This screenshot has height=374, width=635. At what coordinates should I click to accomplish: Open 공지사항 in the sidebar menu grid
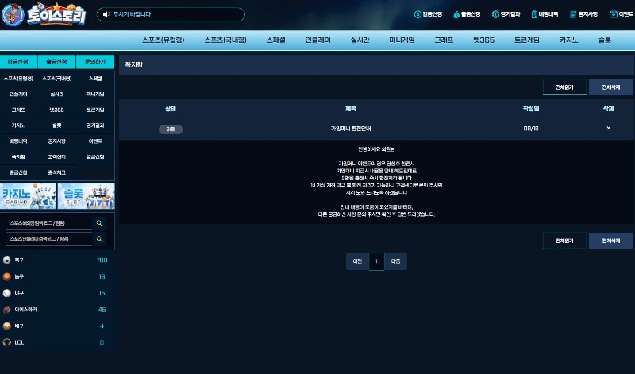[x=56, y=141]
